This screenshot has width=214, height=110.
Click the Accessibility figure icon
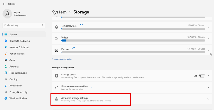tap(6, 86)
